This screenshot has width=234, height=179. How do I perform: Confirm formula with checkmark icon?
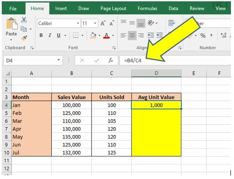(x=97, y=61)
